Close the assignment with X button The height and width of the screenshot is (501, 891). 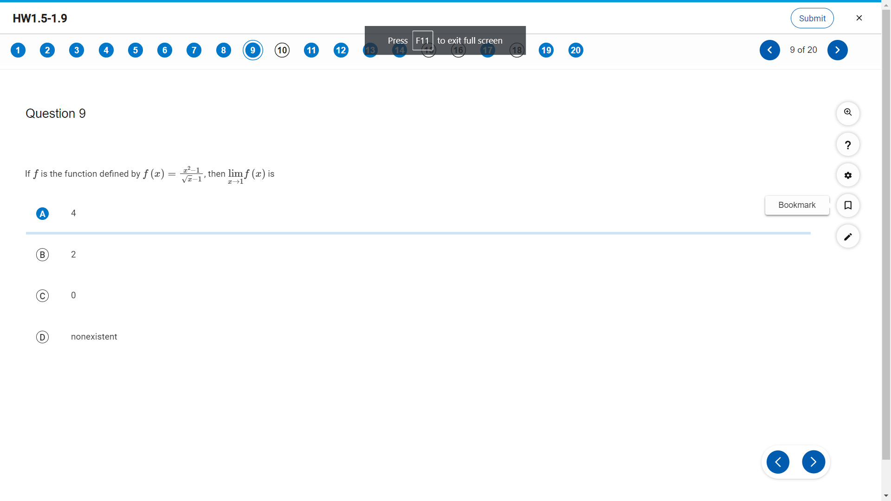pyautogui.click(x=859, y=18)
